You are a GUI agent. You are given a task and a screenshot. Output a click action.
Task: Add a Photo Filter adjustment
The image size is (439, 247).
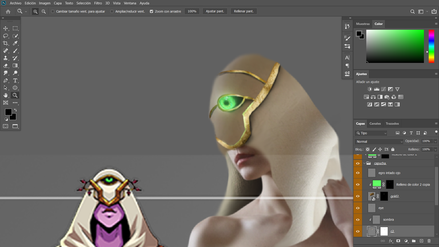pos(387,97)
